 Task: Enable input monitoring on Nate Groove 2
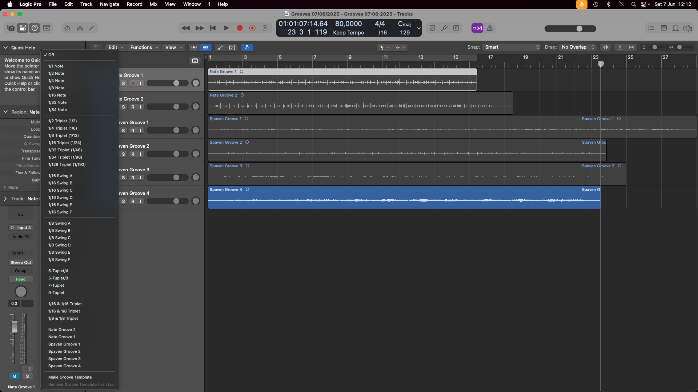point(141,107)
